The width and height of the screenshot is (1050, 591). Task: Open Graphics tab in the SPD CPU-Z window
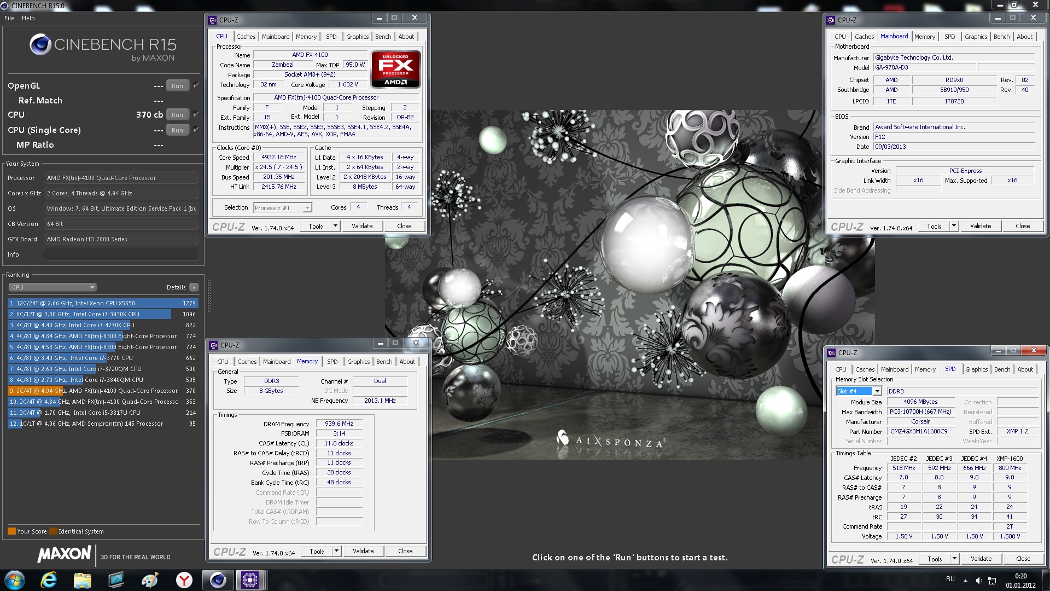(x=976, y=369)
